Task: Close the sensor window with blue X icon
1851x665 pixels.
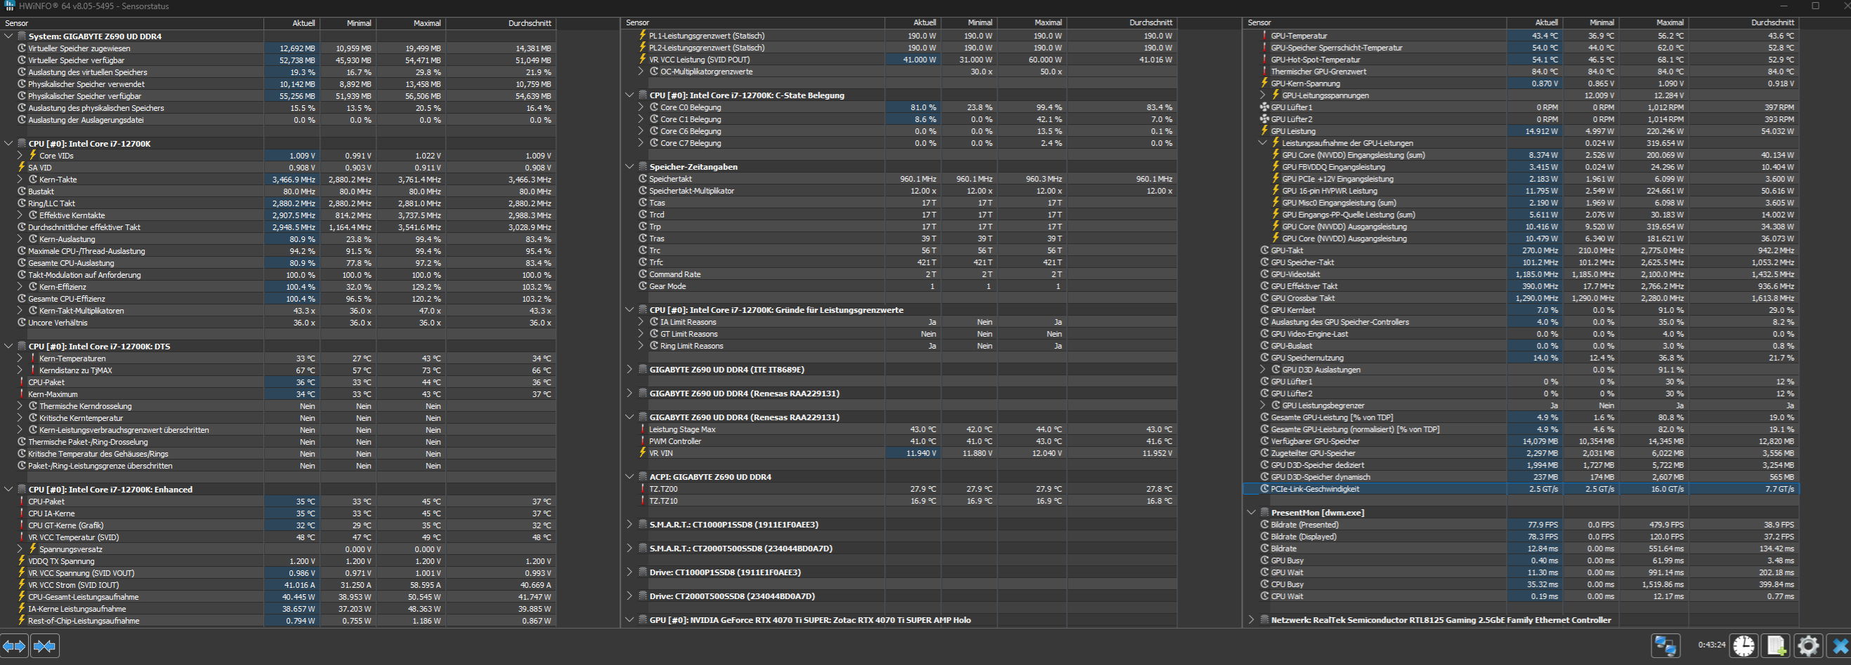Action: pyautogui.click(x=1840, y=645)
